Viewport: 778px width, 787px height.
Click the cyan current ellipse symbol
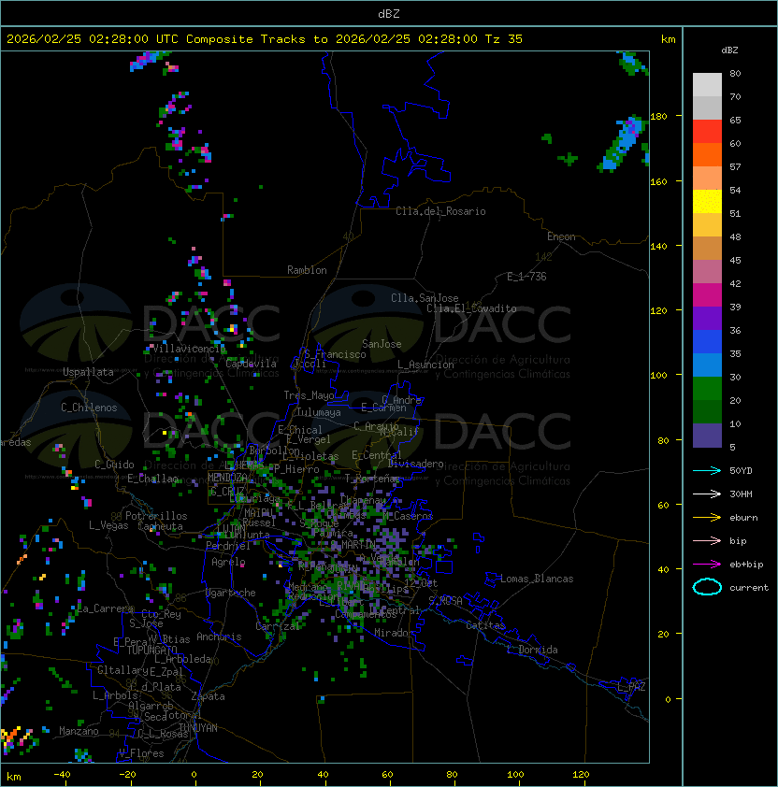[x=707, y=587]
